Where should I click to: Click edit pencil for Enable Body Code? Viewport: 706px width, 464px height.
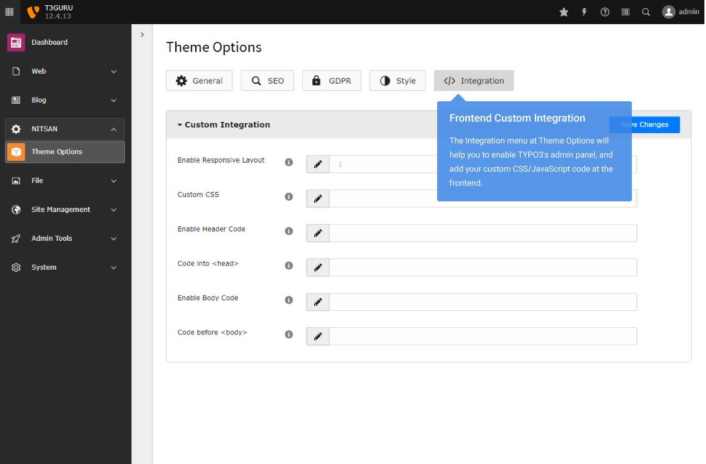tap(318, 302)
